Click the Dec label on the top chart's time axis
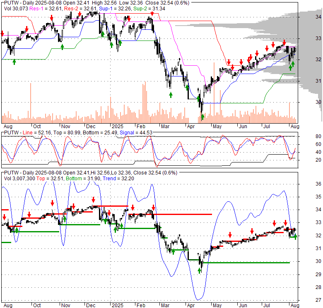The image size is (323, 308). (91, 127)
